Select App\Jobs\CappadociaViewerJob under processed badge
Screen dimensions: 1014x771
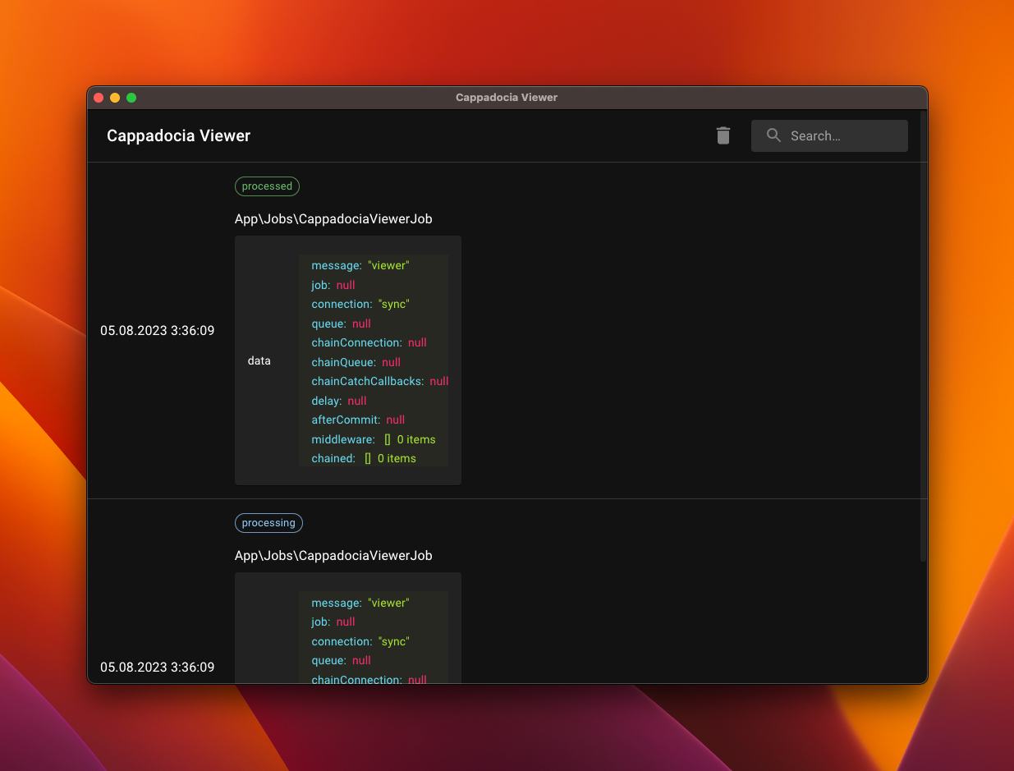[x=333, y=219]
